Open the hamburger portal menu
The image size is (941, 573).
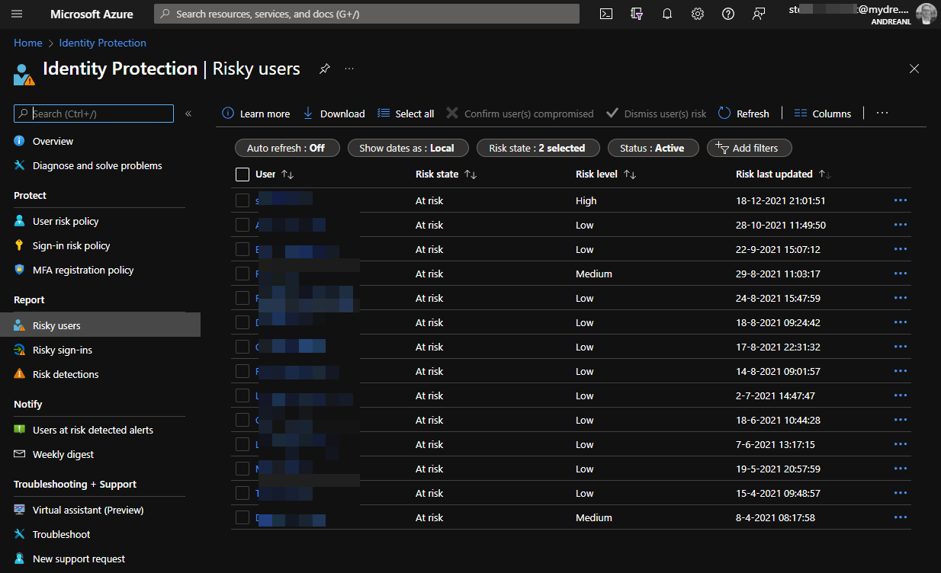(17, 14)
